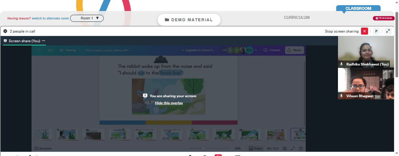Select slide thumbnail 82
This screenshot has height=156, width=399.
(119, 135)
